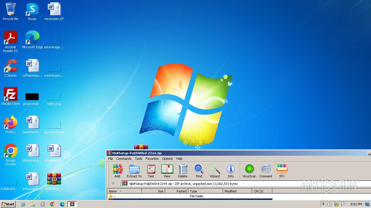The height and width of the screenshot is (208, 371).
Task: Open Windows Media Player from taskbar
Action: pyautogui.click(x=43, y=204)
